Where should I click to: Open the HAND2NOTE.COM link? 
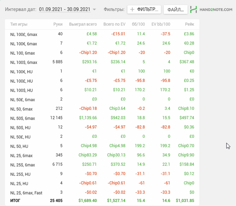click(x=216, y=10)
